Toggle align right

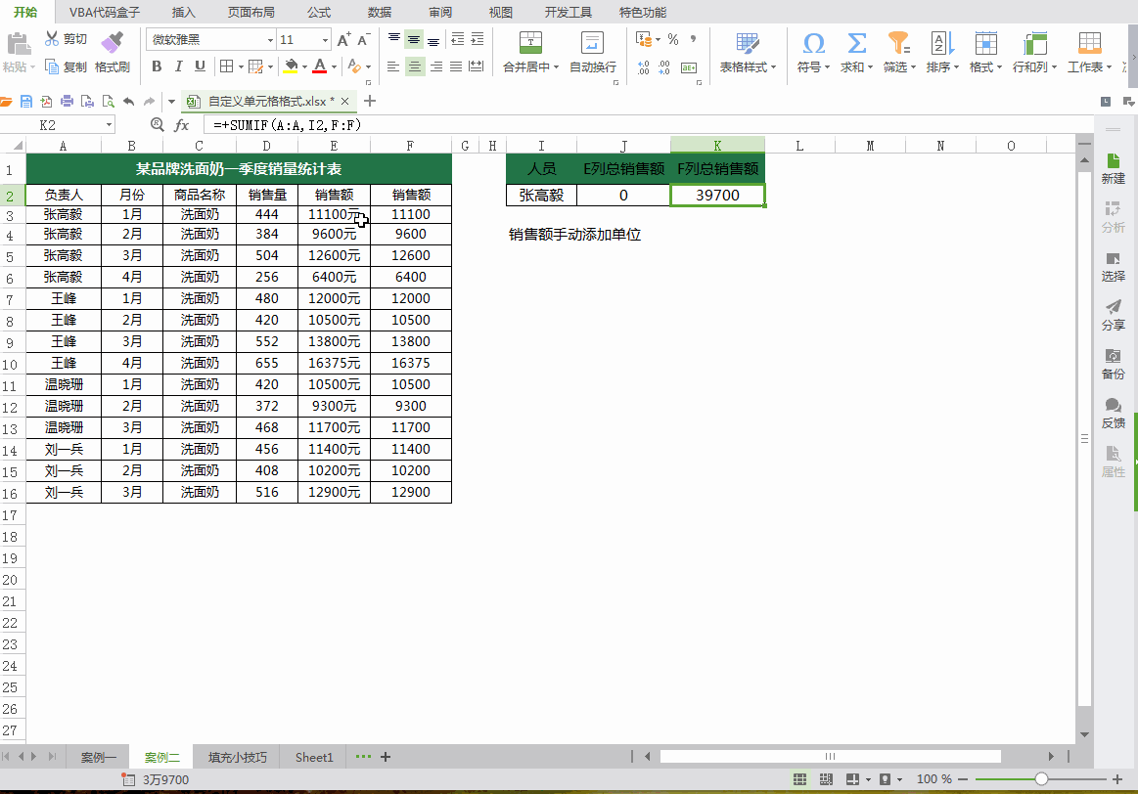coord(435,66)
